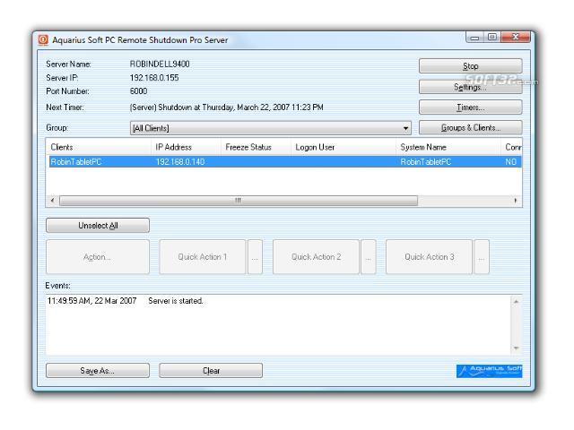Trigger Quick Action 3
This screenshot has width=574, height=430.
coord(429,257)
